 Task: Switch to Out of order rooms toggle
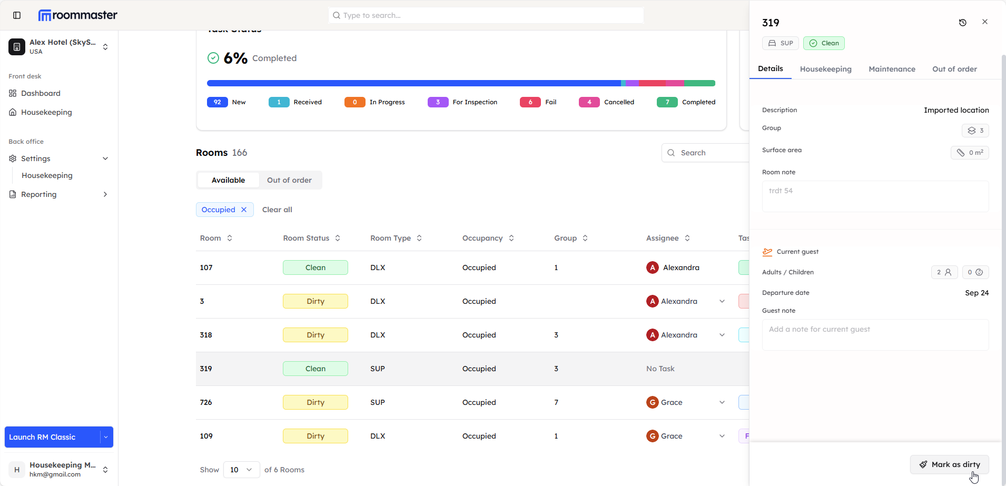coord(289,180)
